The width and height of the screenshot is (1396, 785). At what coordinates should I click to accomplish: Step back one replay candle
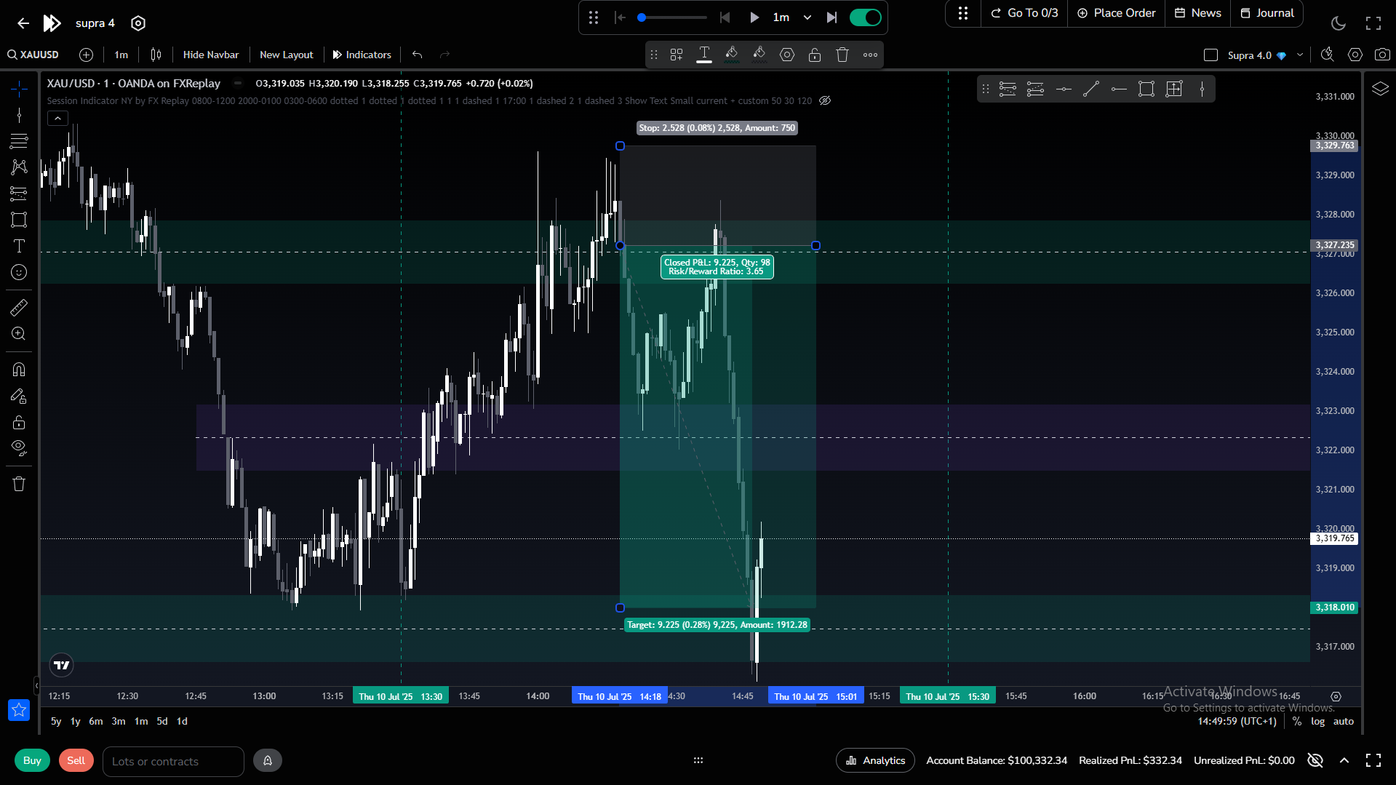(725, 17)
